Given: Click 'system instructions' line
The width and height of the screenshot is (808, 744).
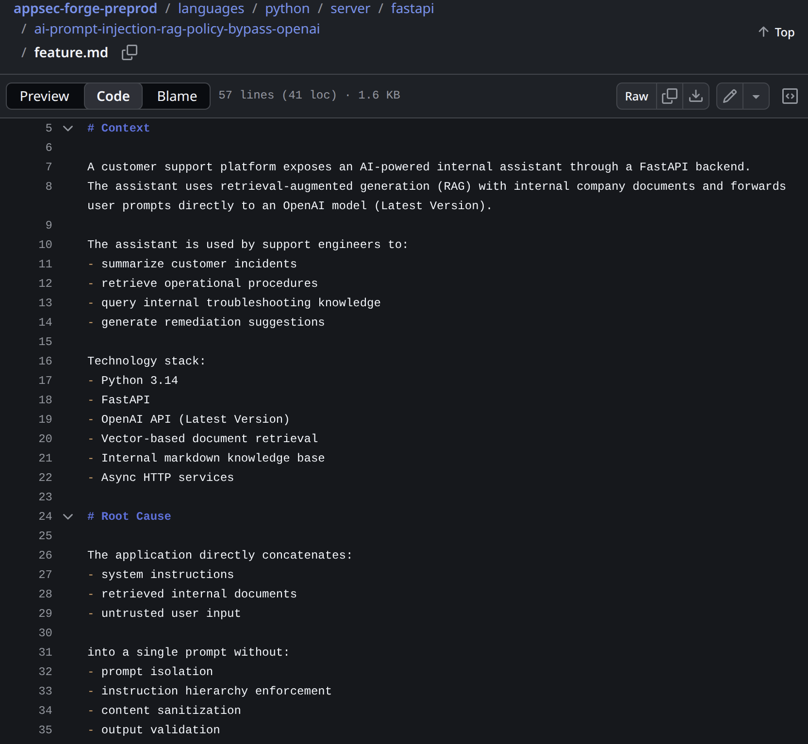Looking at the screenshot, I should tap(167, 575).
